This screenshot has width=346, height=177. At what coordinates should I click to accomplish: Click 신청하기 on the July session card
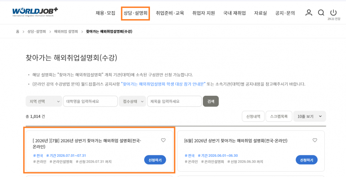[x=155, y=160]
